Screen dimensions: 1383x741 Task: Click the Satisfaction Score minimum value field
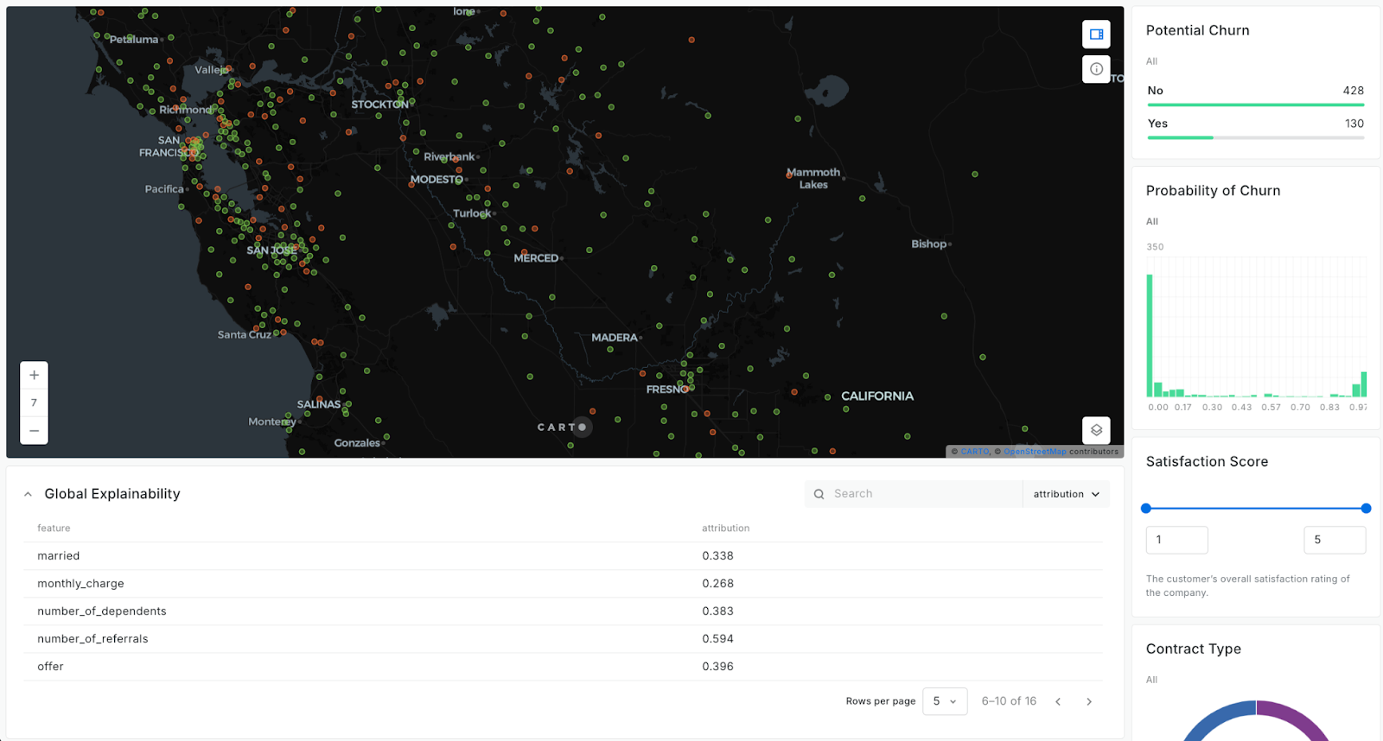point(1176,540)
